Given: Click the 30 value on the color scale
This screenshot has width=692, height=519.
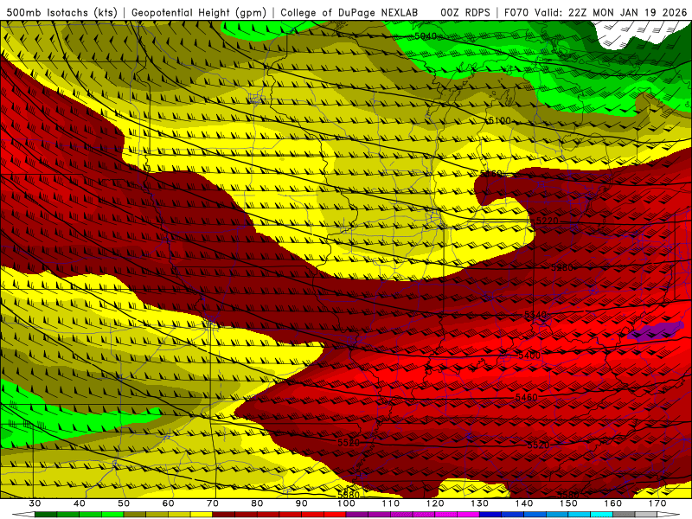Looking at the screenshot, I should pyautogui.click(x=35, y=503).
